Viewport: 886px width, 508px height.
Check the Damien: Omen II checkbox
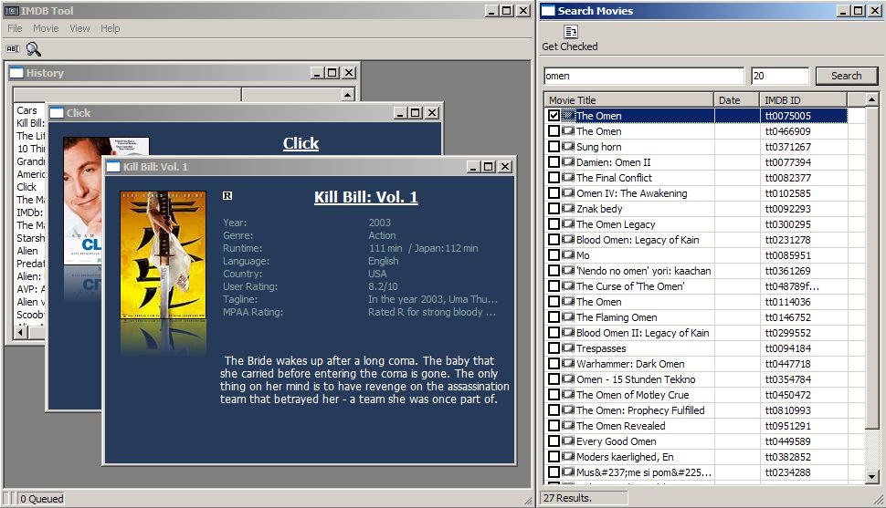[x=554, y=162]
